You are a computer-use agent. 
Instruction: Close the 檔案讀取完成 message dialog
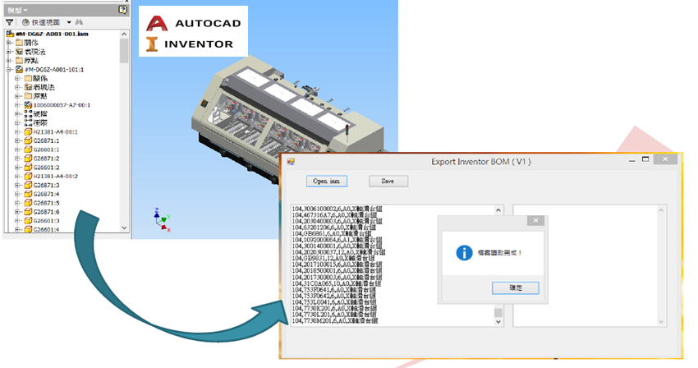tap(535, 220)
